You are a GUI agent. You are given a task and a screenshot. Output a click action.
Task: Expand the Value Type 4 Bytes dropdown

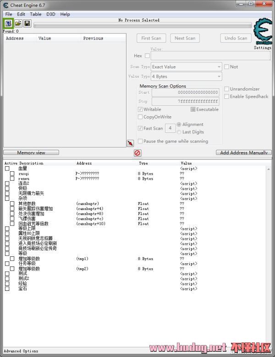[x=186, y=76]
